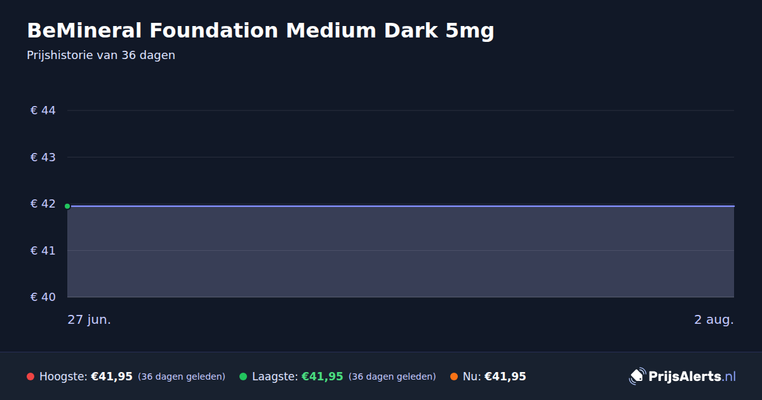Click the 2 aug. end date label

point(714,319)
